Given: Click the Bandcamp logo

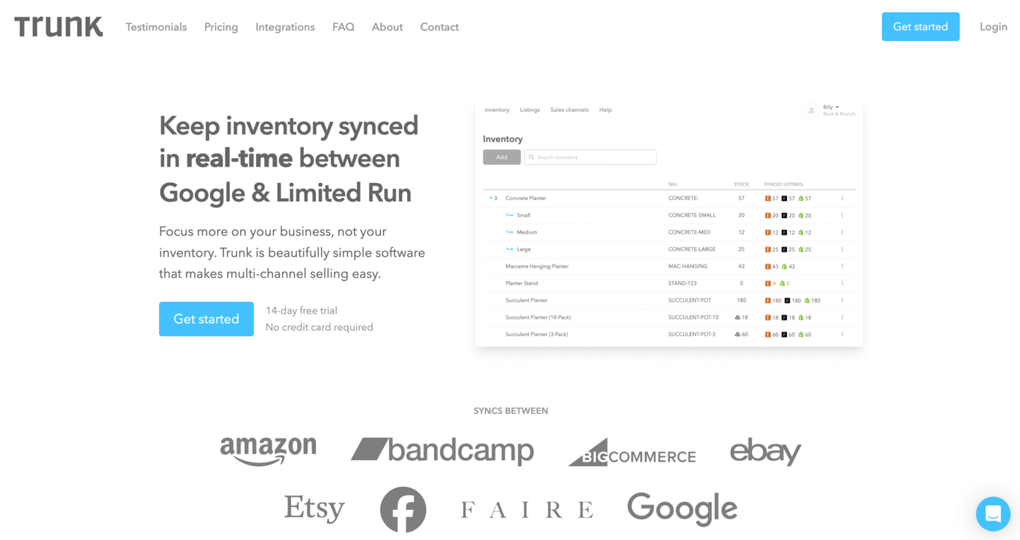Looking at the screenshot, I should point(442,450).
